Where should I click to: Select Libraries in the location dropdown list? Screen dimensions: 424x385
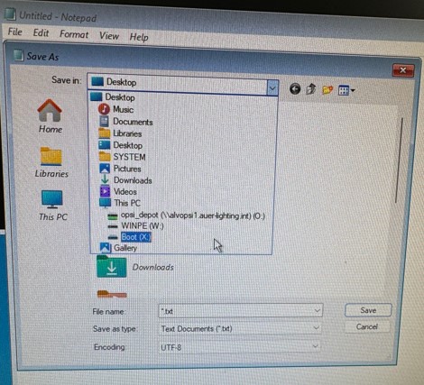(x=183, y=133)
